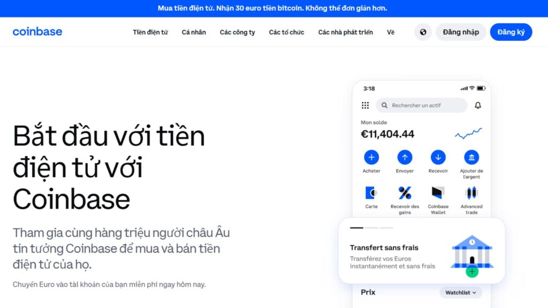Click the Prix heading
The width and height of the screenshot is (548, 308).
pyautogui.click(x=368, y=292)
